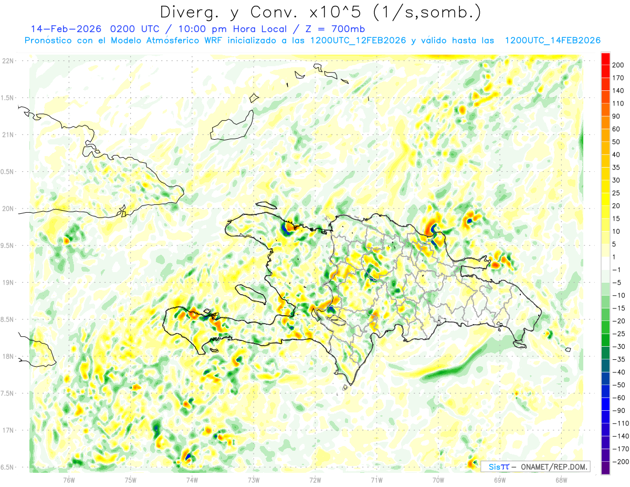Click the 40 colorbar label
This screenshot has height=487, width=630.
tap(617, 154)
